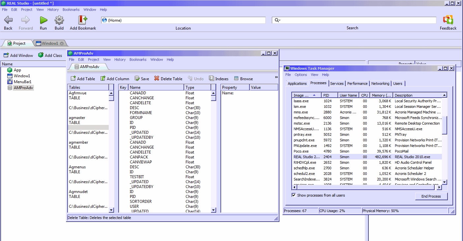The height and width of the screenshot is (241, 463).
Task: Select agmember table in Tables list
Action: (x=88, y=142)
